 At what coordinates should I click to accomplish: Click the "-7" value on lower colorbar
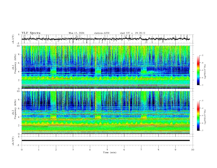point(202,130)
